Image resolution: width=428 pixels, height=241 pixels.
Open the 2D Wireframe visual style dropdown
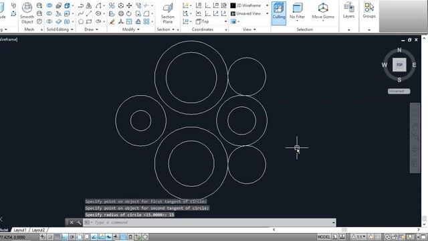point(249,5)
